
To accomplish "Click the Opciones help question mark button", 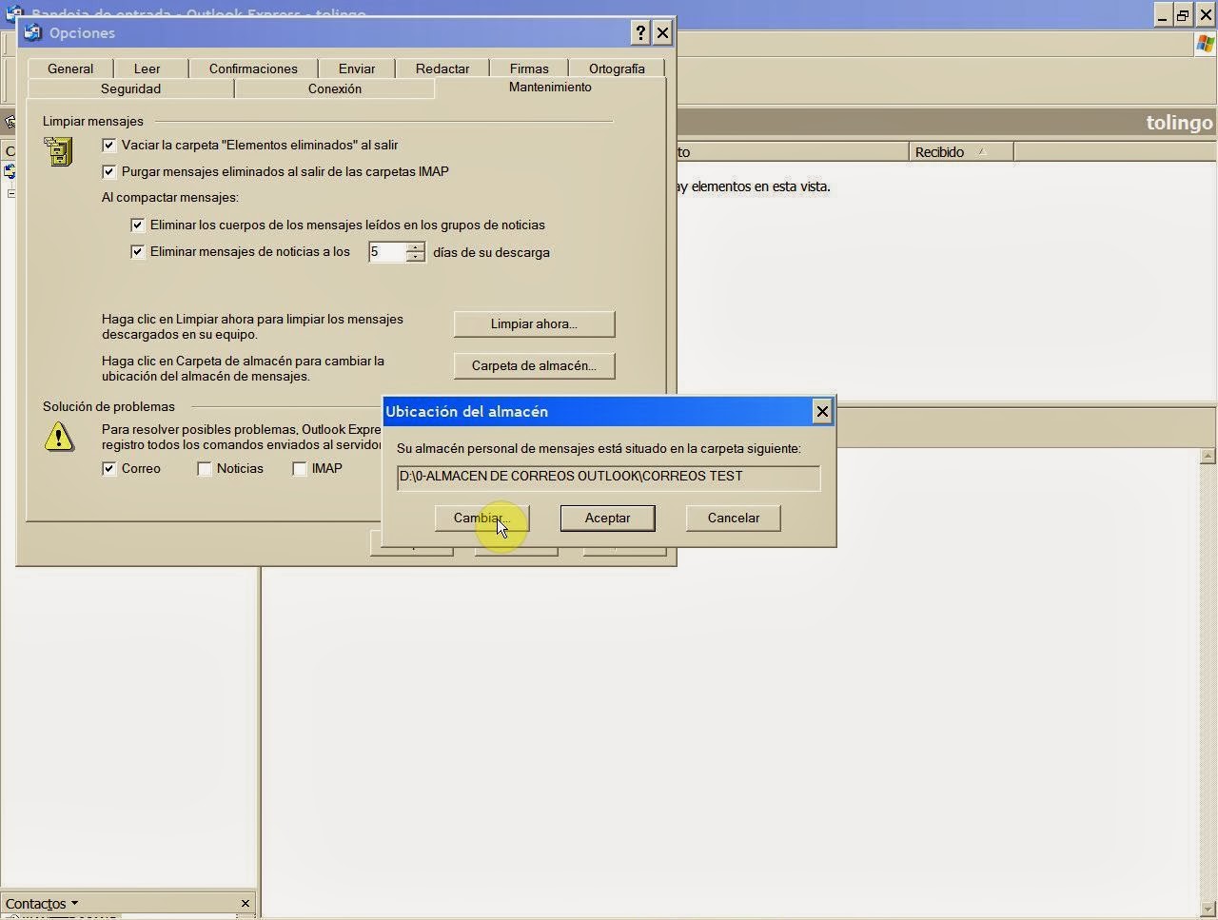I will point(640,32).
